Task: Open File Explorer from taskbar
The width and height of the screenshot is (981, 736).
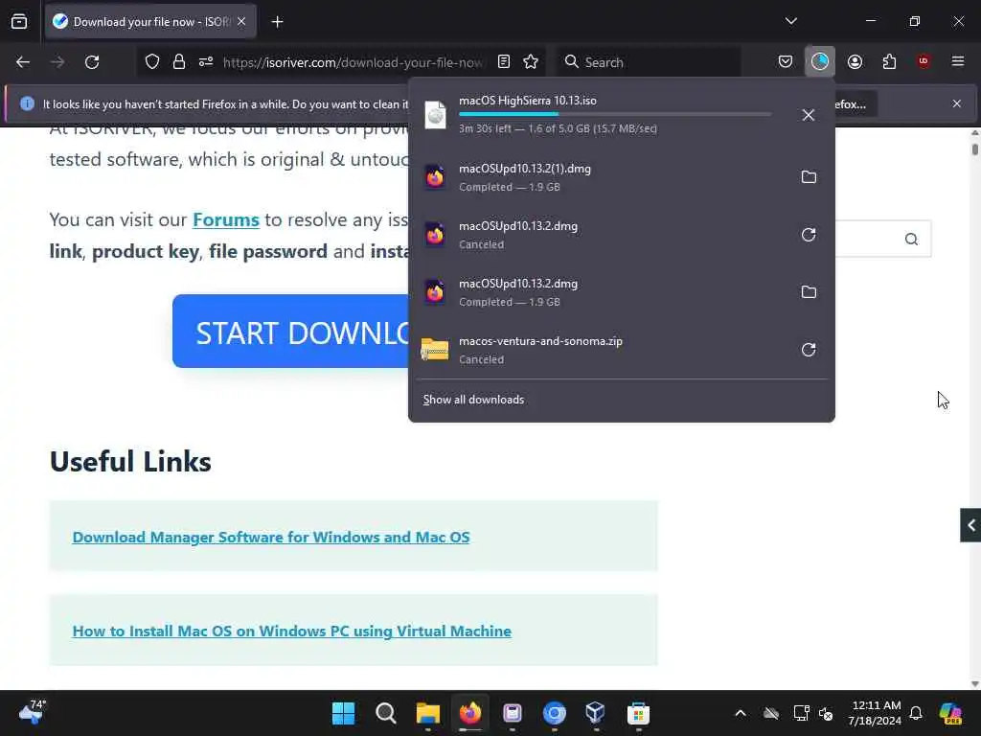Action: pyautogui.click(x=428, y=713)
